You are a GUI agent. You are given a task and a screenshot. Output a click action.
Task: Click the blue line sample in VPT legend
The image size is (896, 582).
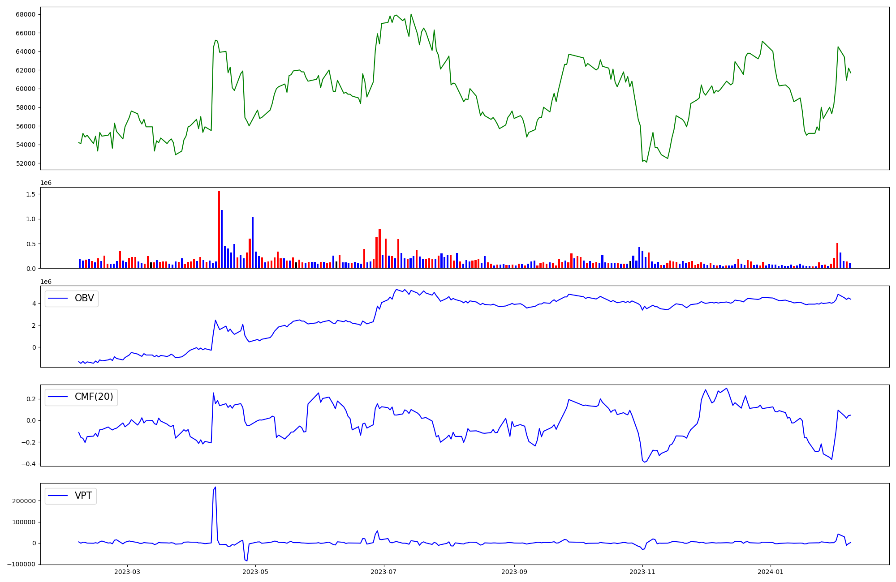[x=58, y=496]
